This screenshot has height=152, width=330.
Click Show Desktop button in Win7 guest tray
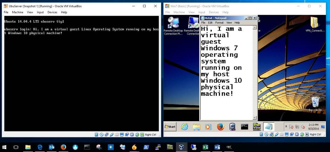323,127
